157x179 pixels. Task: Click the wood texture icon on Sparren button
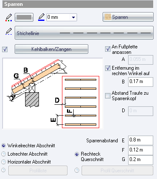[108, 17]
